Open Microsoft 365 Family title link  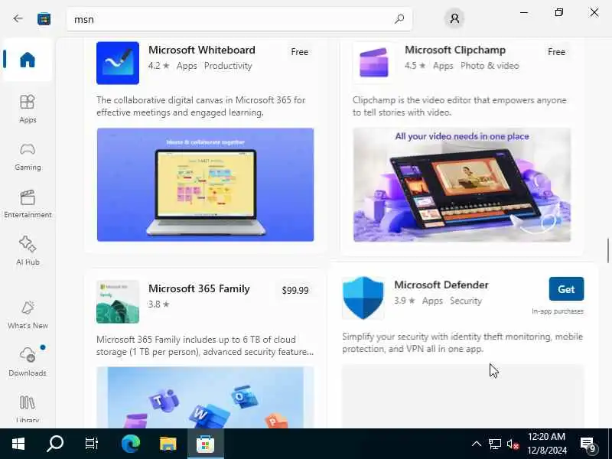pos(199,288)
